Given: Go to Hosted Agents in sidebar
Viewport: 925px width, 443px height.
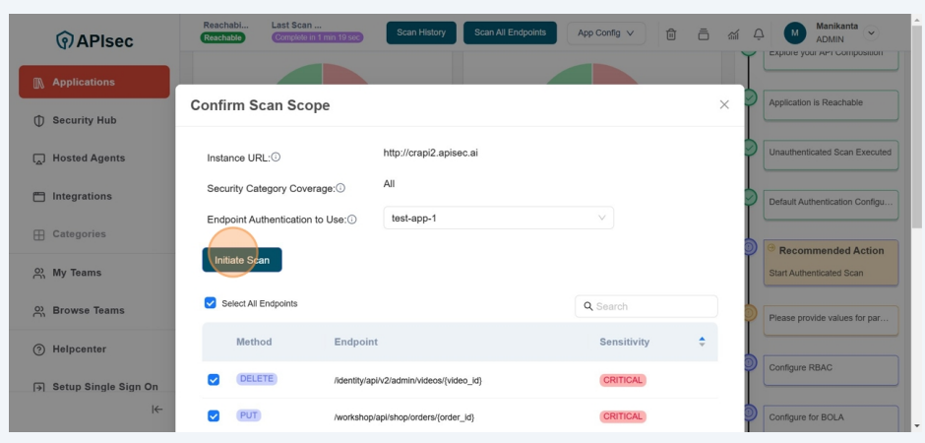Looking at the screenshot, I should tap(88, 158).
